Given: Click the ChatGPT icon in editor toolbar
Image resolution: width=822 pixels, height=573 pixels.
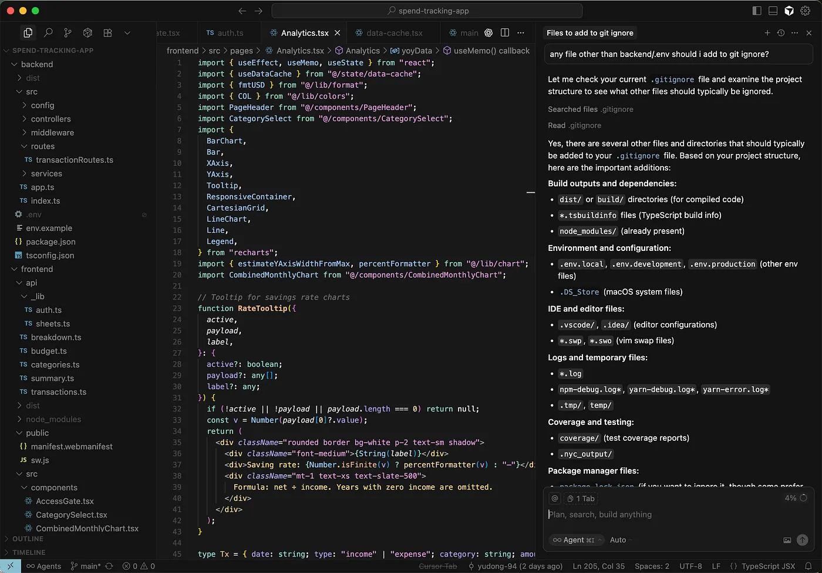Looking at the screenshot, I should coord(489,33).
